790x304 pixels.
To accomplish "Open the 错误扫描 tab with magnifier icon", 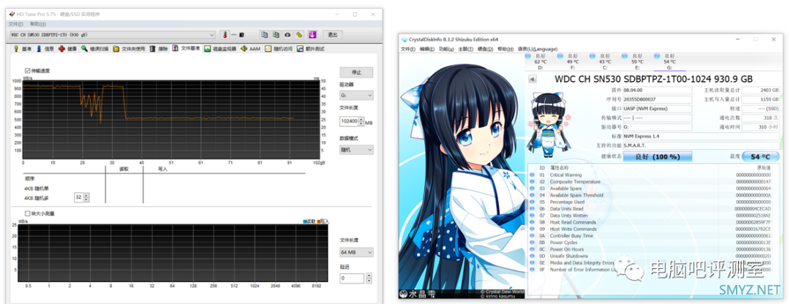I will click(x=95, y=49).
